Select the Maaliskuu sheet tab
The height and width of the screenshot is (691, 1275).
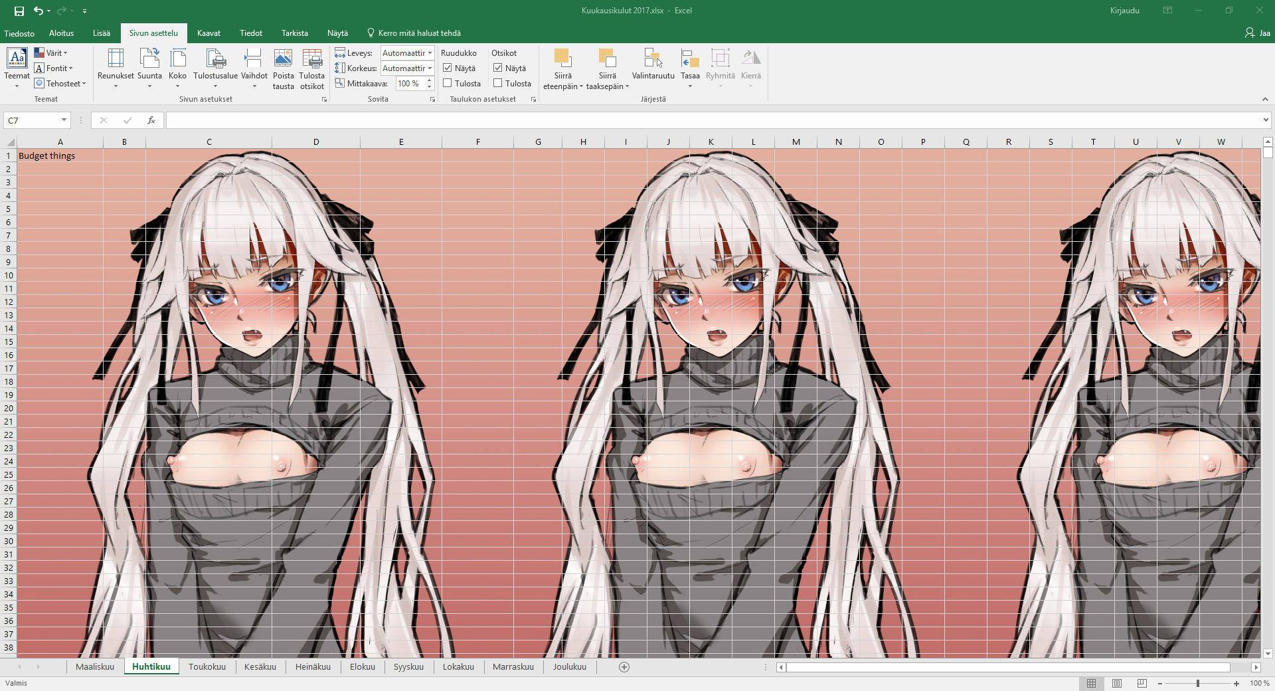point(95,666)
